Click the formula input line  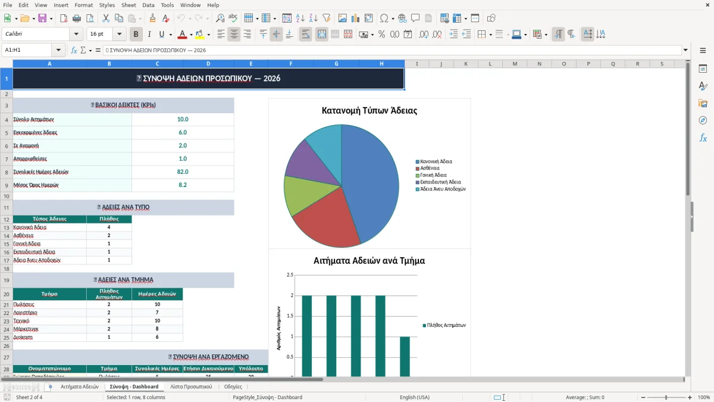click(392, 51)
